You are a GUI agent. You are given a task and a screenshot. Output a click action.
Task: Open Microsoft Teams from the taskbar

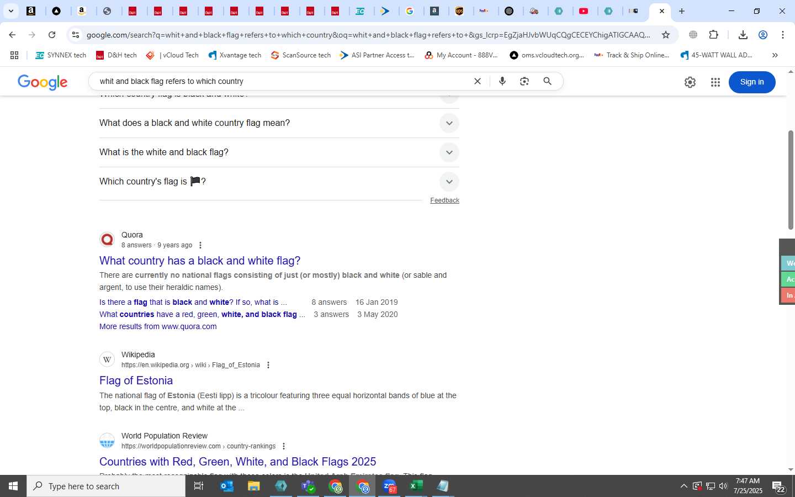coord(308,486)
